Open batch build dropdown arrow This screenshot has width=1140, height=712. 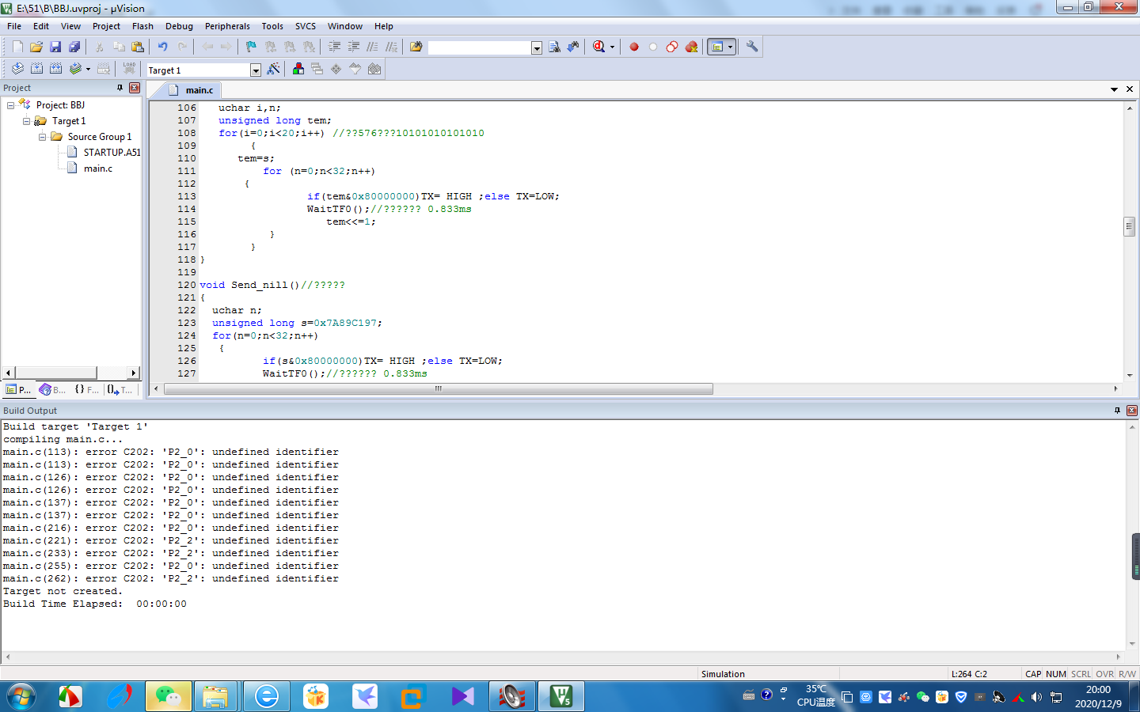(x=88, y=69)
